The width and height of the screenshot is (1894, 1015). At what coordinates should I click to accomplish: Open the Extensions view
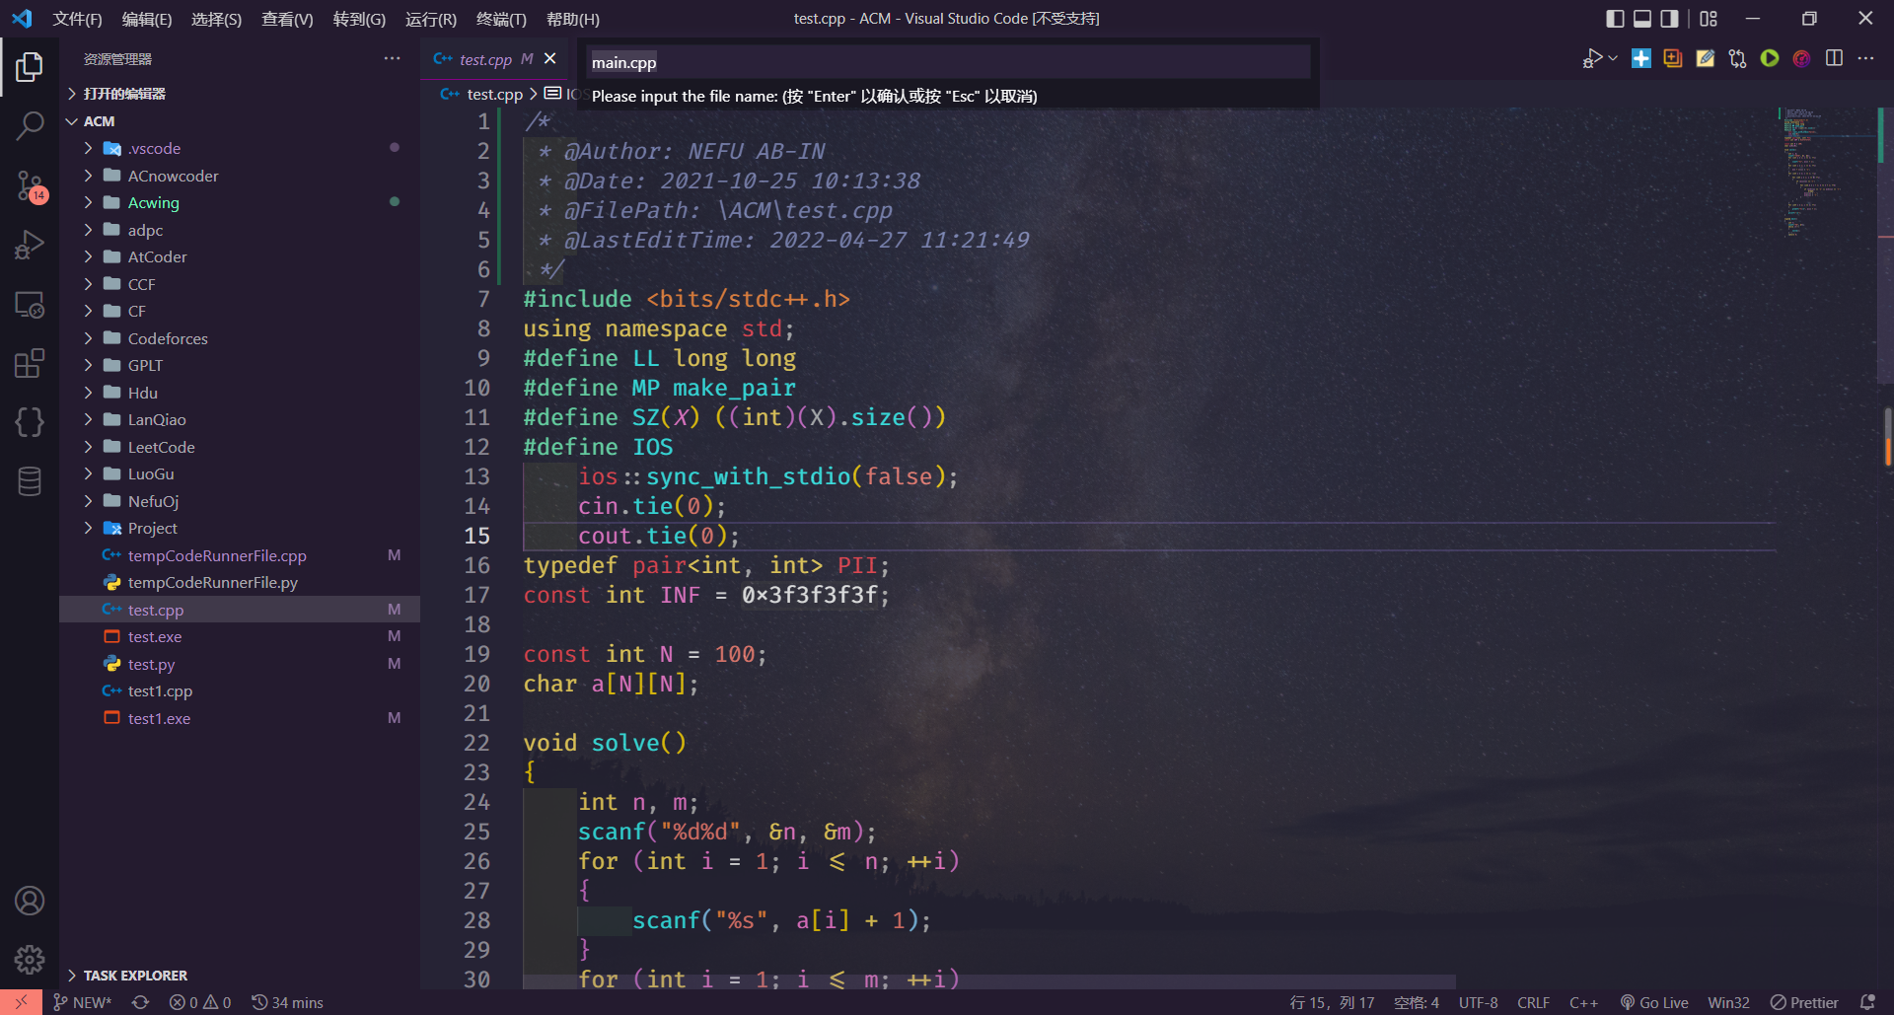[30, 363]
